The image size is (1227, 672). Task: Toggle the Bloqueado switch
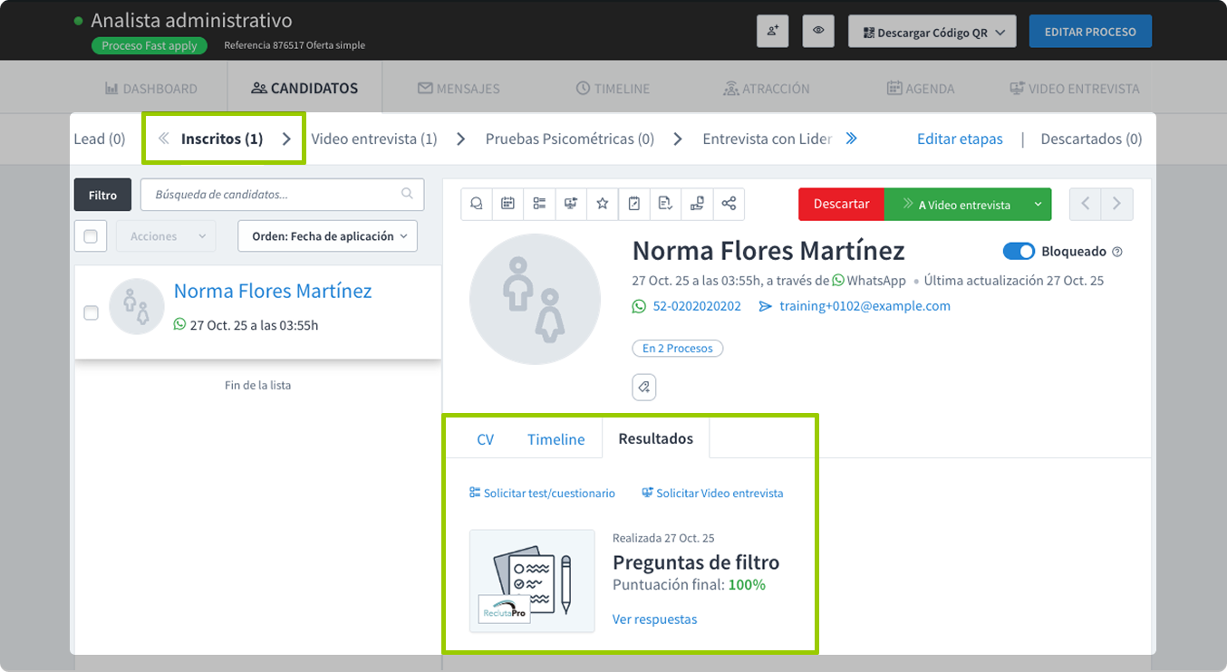point(1019,251)
